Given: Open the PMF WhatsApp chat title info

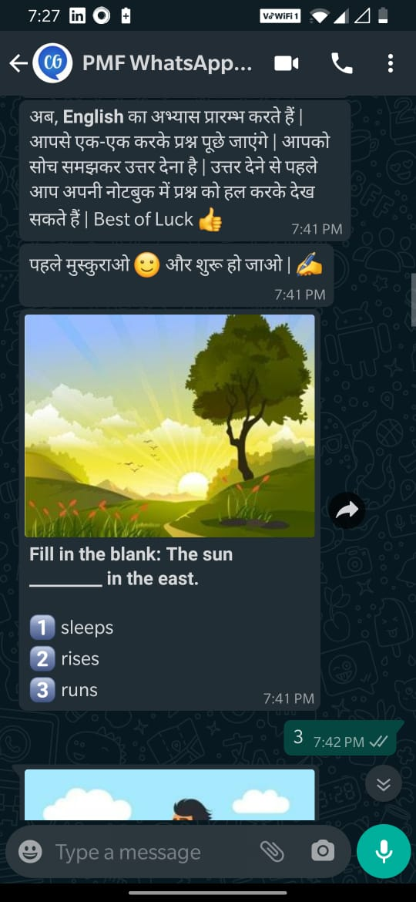Looking at the screenshot, I should click(167, 63).
